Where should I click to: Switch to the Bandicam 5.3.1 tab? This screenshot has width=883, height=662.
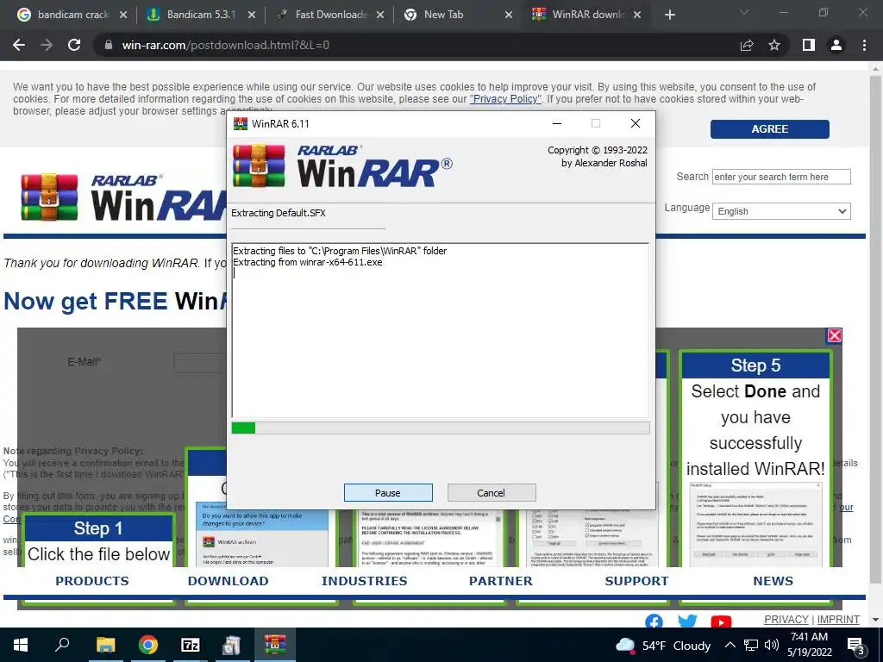202,15
